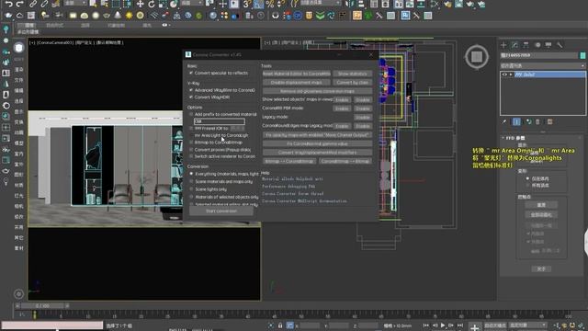
Task: Open the Modifier List dropdown
Action: 543,65
